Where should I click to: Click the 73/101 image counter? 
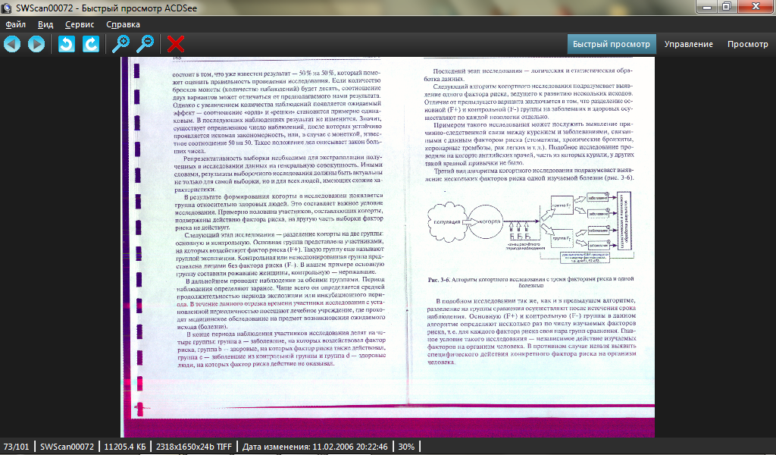click(17, 447)
